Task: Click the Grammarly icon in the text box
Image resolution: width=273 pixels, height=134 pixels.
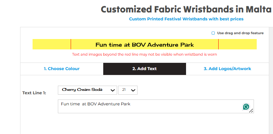Action: 246,107
